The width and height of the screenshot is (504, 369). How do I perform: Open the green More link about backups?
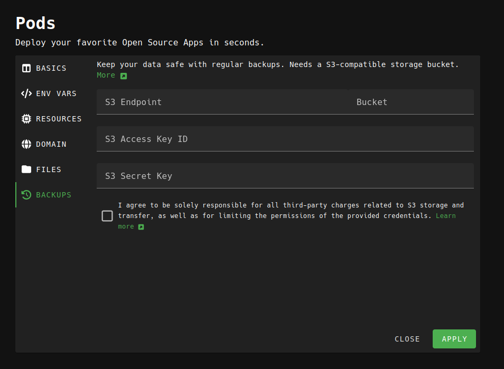click(106, 75)
